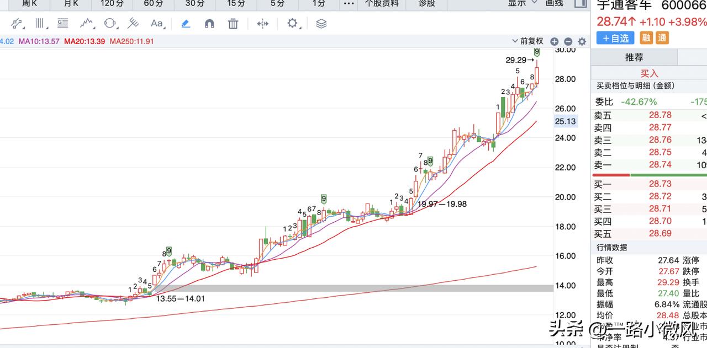
Task: Switch to 15分 period tab
Action: point(236,3)
